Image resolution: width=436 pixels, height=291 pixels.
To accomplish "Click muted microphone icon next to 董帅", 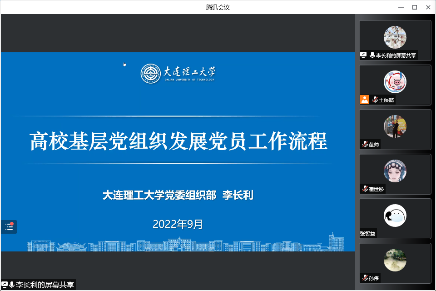I will (x=365, y=144).
